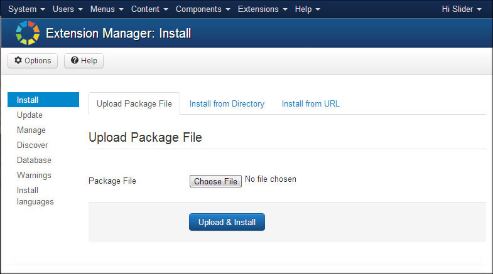The image size is (493, 274).
Task: Open the Hi Slider user dropdown
Action: point(462,9)
